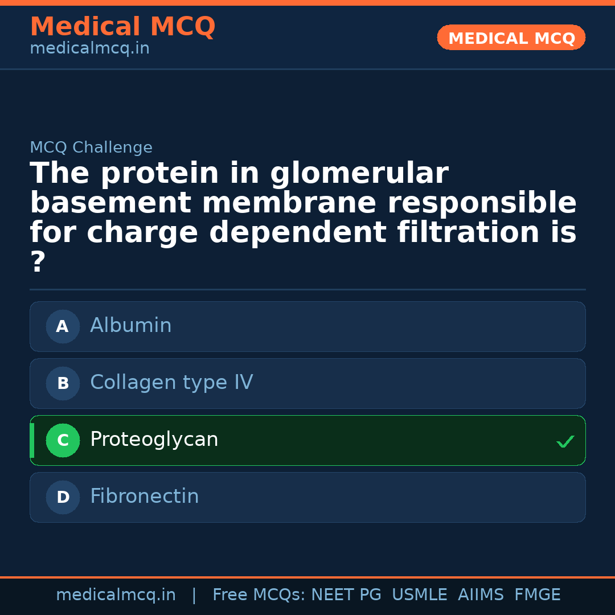Click the divider bar under the question
The image size is (615, 615).
tap(307, 290)
